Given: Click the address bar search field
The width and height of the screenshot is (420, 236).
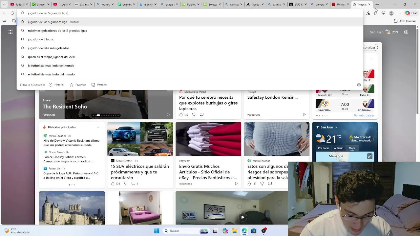Looking at the screenshot, I should [190, 13].
